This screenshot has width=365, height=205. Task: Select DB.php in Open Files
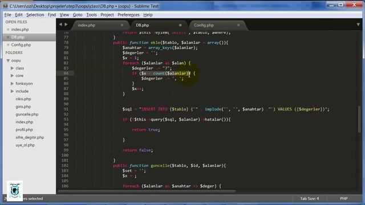point(18,37)
